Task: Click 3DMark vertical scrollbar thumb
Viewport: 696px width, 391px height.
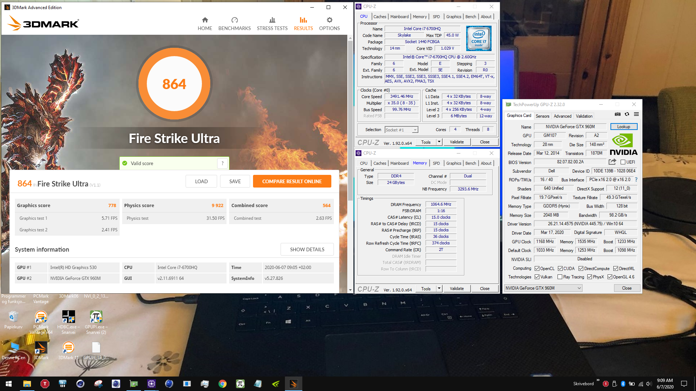Action: [x=350, y=121]
